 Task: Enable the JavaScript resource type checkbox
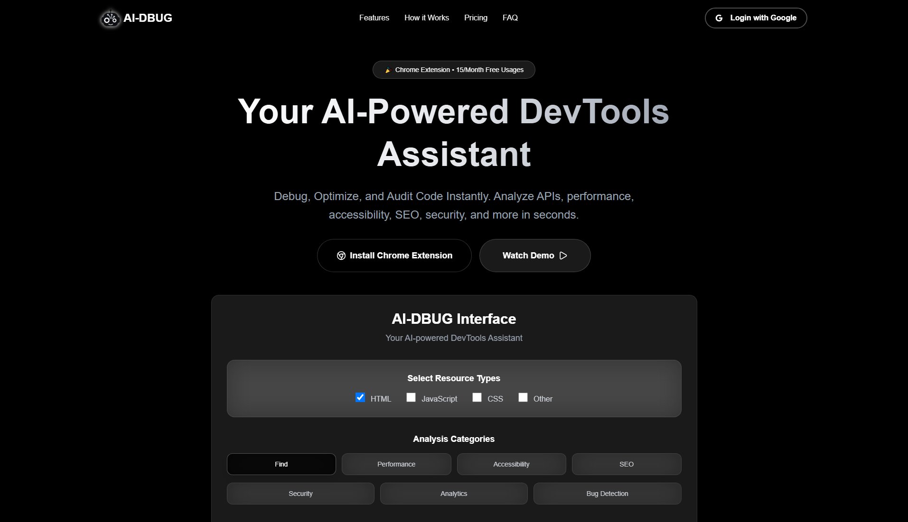coord(411,397)
